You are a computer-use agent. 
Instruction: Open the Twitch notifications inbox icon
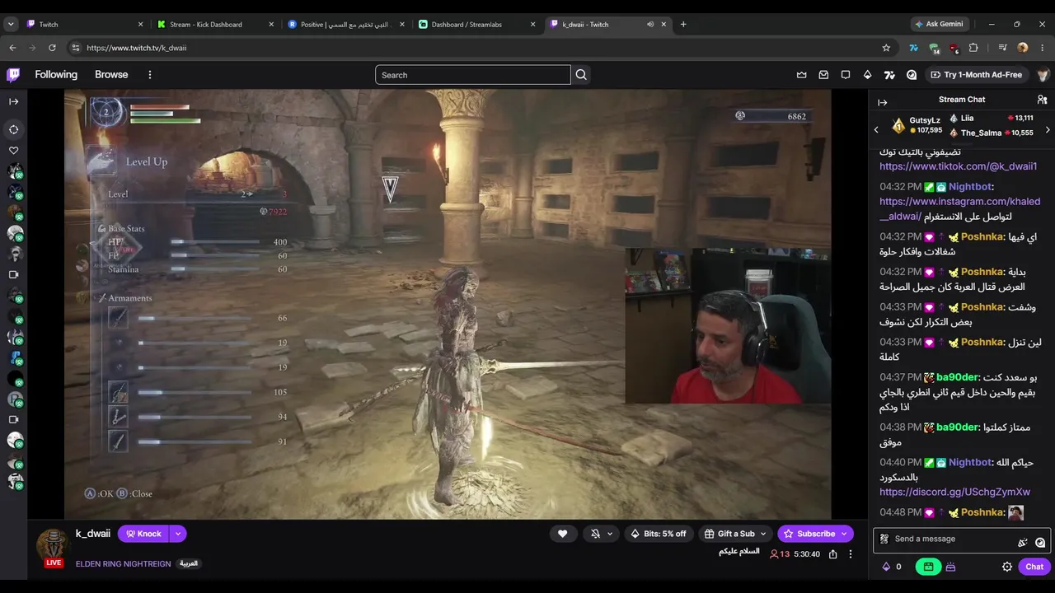tap(823, 75)
